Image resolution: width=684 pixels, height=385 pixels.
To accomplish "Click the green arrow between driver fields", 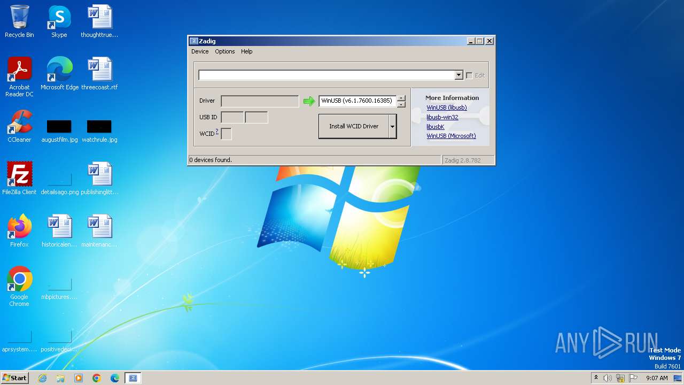I will click(309, 101).
